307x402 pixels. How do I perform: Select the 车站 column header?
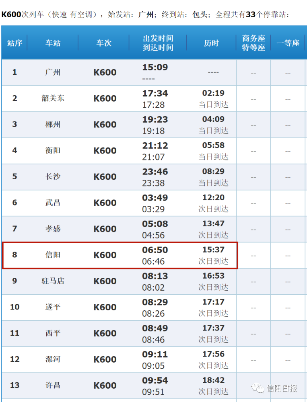click(53, 43)
